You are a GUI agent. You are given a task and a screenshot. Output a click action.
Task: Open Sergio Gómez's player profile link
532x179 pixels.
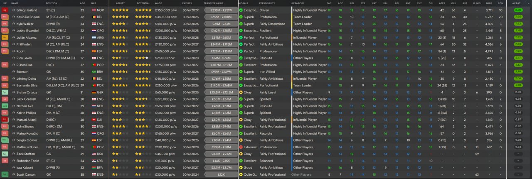coord(27,140)
